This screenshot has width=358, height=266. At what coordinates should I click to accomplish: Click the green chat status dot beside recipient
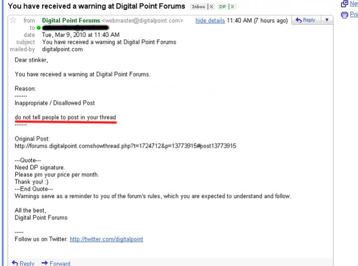(39, 28)
